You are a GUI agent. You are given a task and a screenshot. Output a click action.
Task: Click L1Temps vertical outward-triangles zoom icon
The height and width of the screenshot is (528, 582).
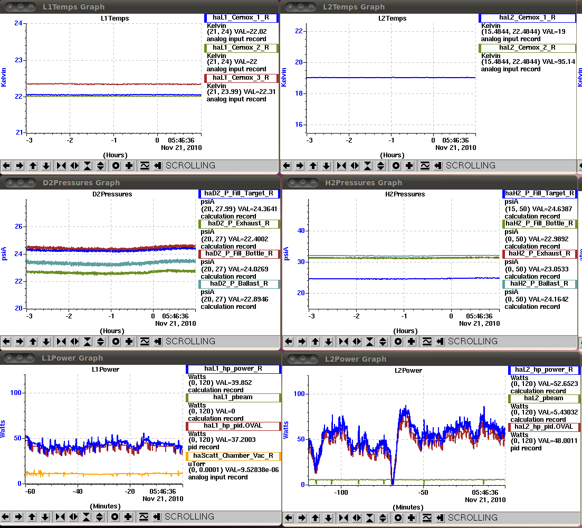pyautogui.click(x=101, y=166)
